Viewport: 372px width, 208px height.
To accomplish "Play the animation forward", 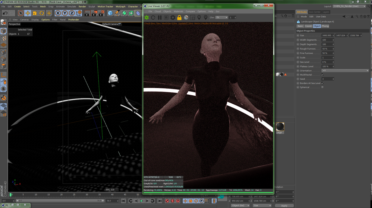I will (x=141, y=201).
